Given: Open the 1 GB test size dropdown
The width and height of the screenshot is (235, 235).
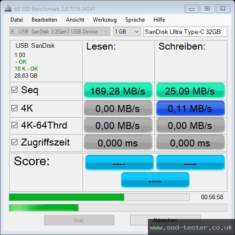Looking at the screenshot, I should (x=127, y=32).
